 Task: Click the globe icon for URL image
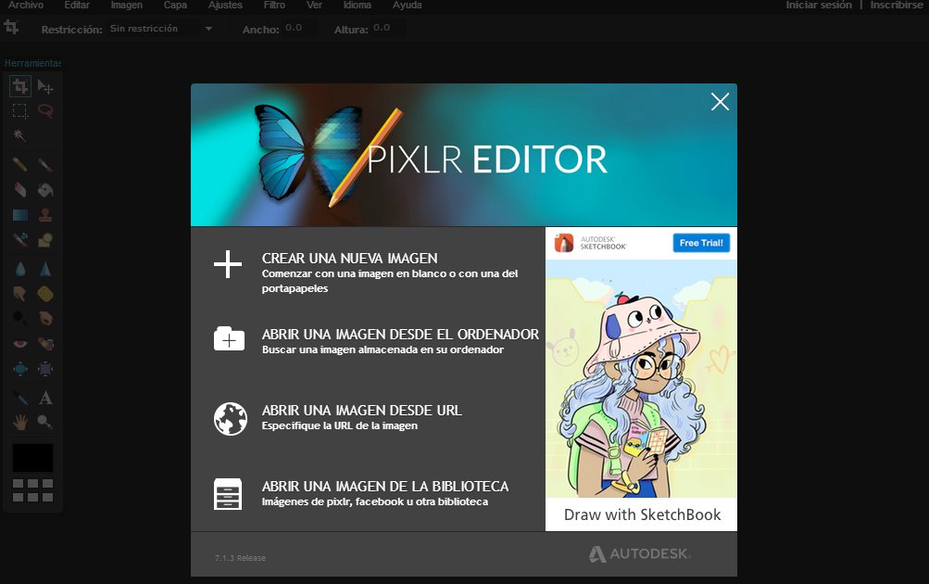[x=231, y=419]
